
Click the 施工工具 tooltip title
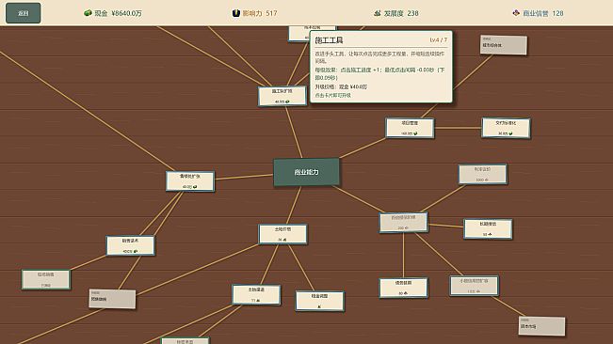pyautogui.click(x=329, y=40)
